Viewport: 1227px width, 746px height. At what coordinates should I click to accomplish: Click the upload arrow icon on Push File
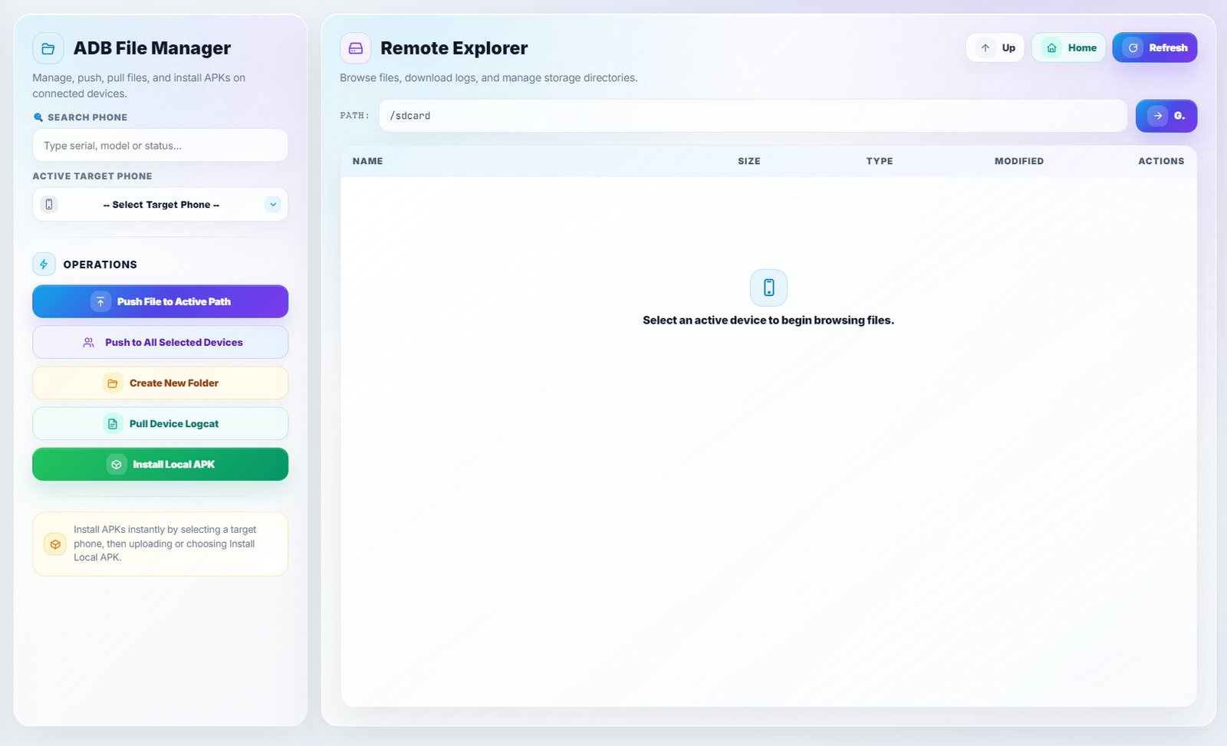100,302
